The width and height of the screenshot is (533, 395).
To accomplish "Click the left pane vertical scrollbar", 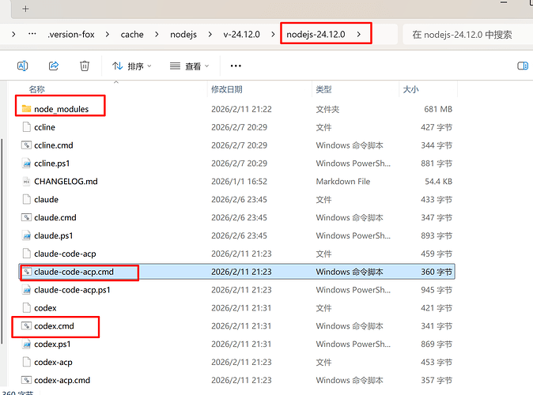I will coord(2,241).
